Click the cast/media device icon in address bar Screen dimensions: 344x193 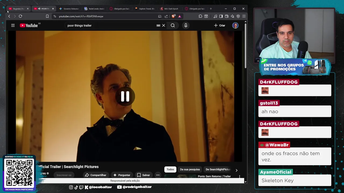click(160, 16)
